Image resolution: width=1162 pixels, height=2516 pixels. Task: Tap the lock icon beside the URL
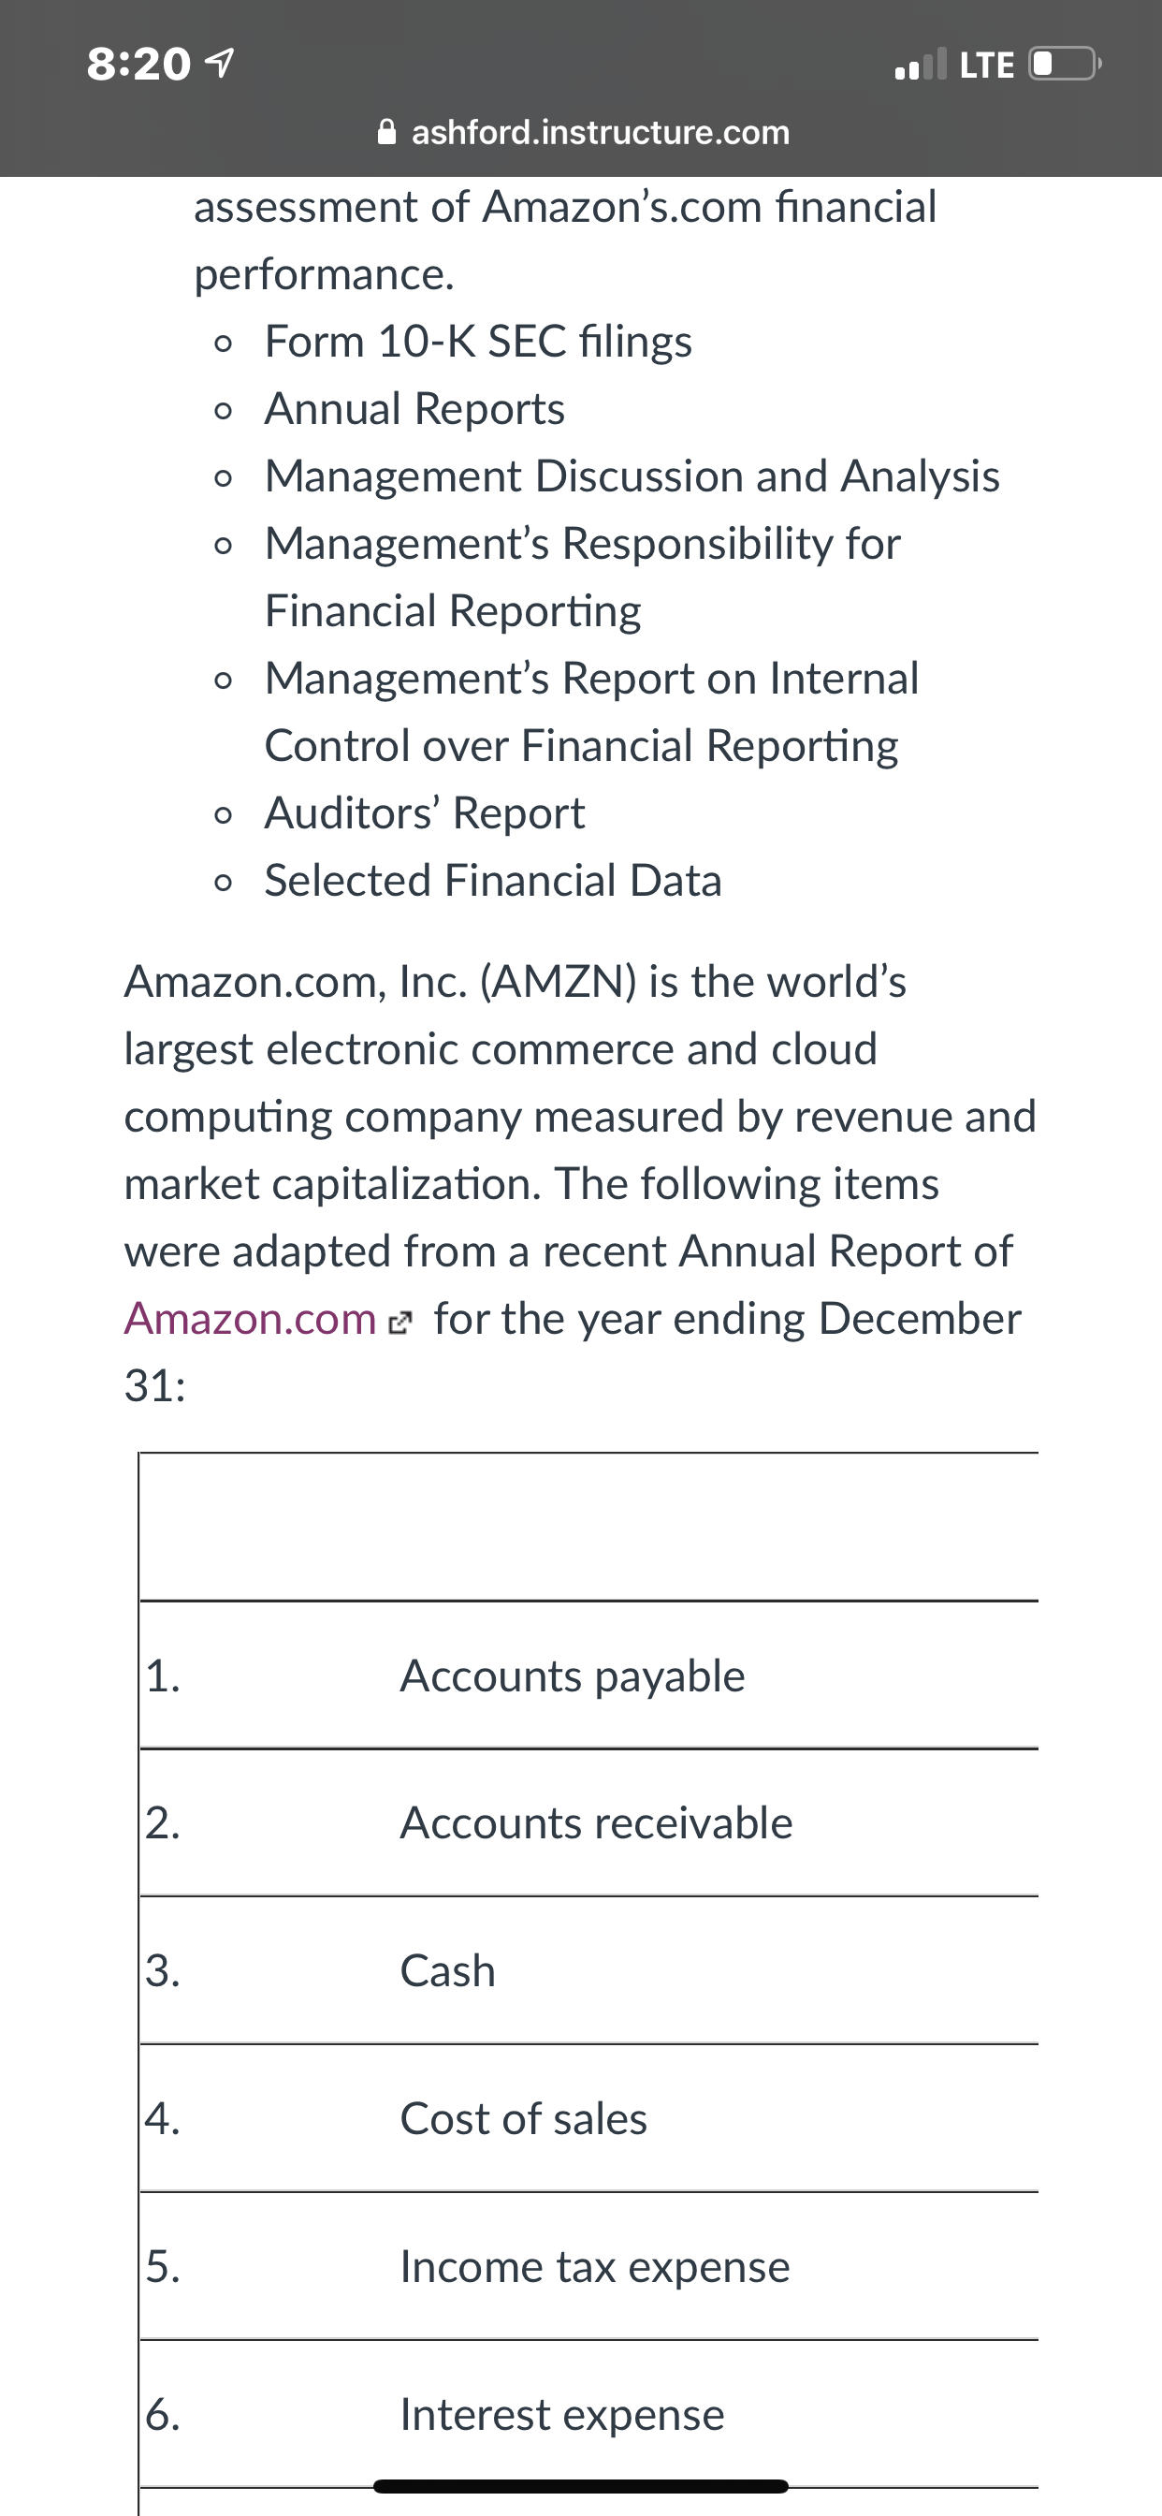(386, 131)
